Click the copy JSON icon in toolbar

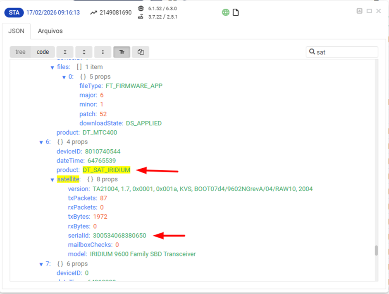[141, 52]
